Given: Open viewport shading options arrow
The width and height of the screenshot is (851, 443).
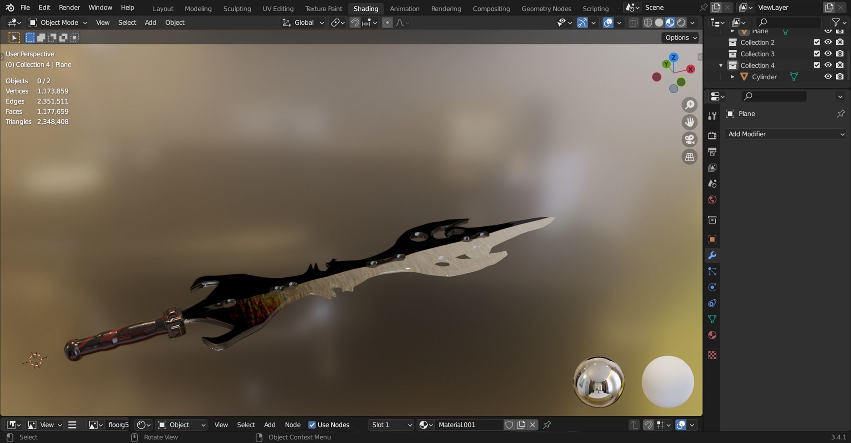Looking at the screenshot, I should coord(693,23).
